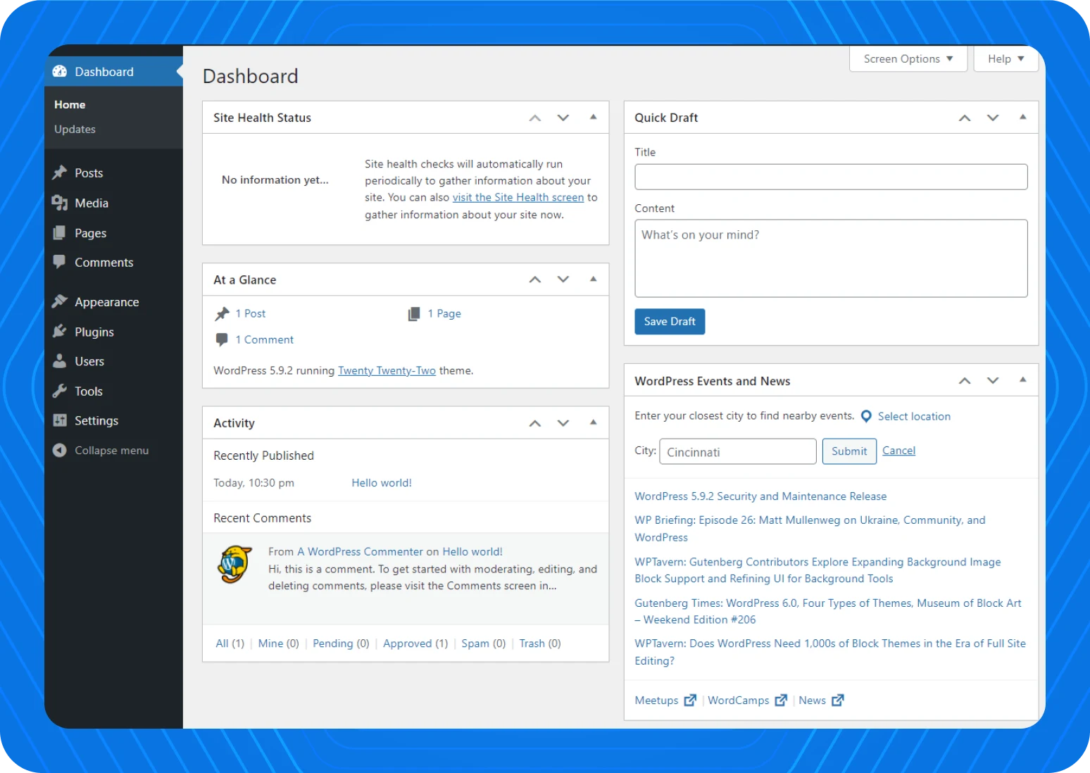1090x773 pixels.
Task: Move Quick Draft panel down via chevron
Action: [993, 118]
